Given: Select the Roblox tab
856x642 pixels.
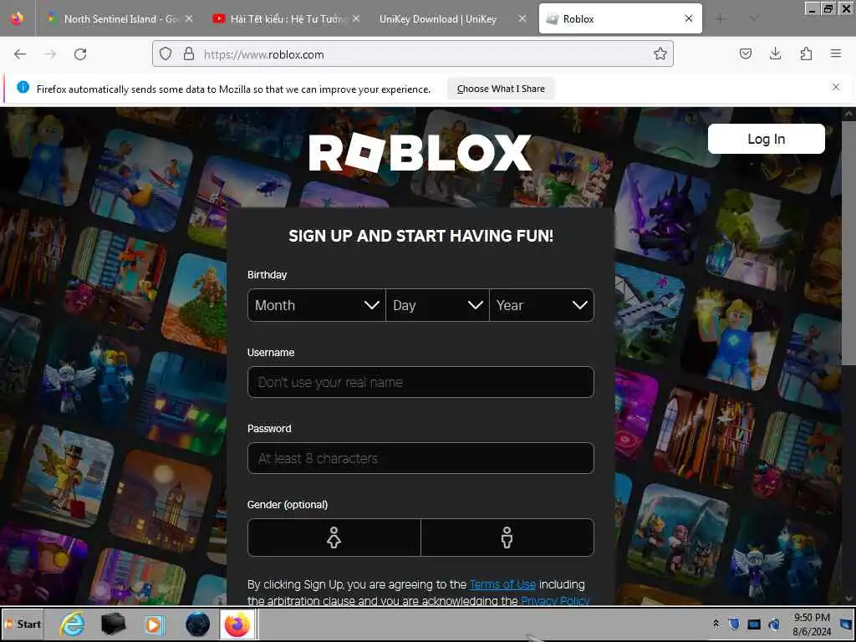Looking at the screenshot, I should 620,18.
